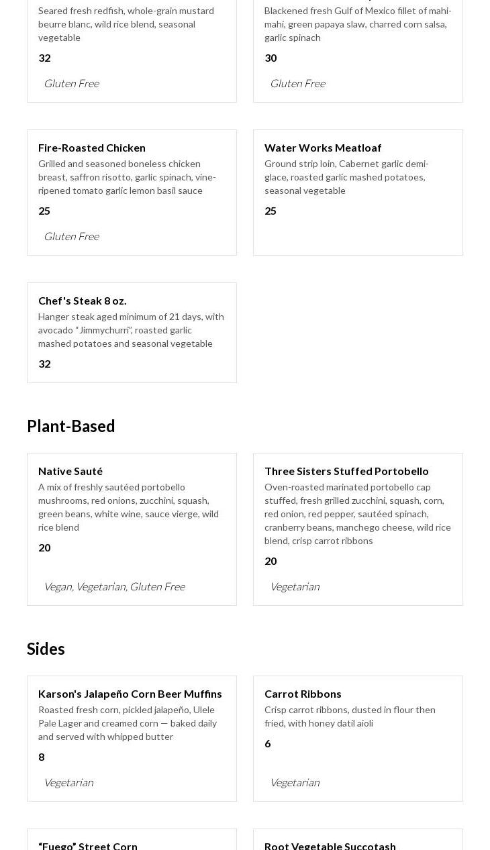490x850 pixels.
Task: Click Vegetarian tag under Jalapeño Corn Muffins
Action: [68, 782]
